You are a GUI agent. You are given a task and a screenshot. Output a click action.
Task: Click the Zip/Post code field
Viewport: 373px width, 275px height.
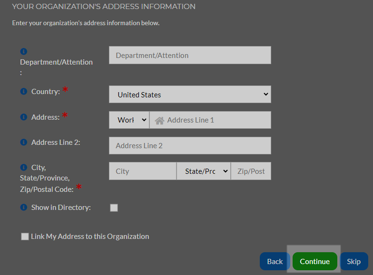point(251,171)
